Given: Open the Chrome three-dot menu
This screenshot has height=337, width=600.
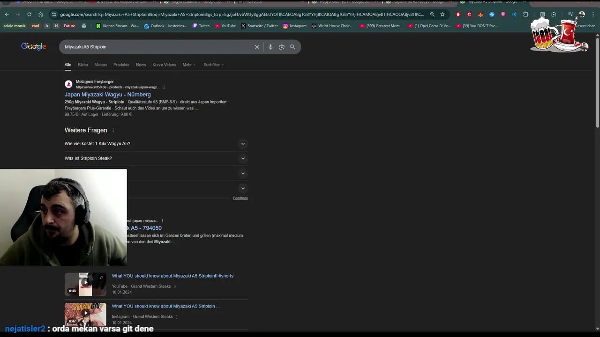Looking at the screenshot, I should [593, 15].
